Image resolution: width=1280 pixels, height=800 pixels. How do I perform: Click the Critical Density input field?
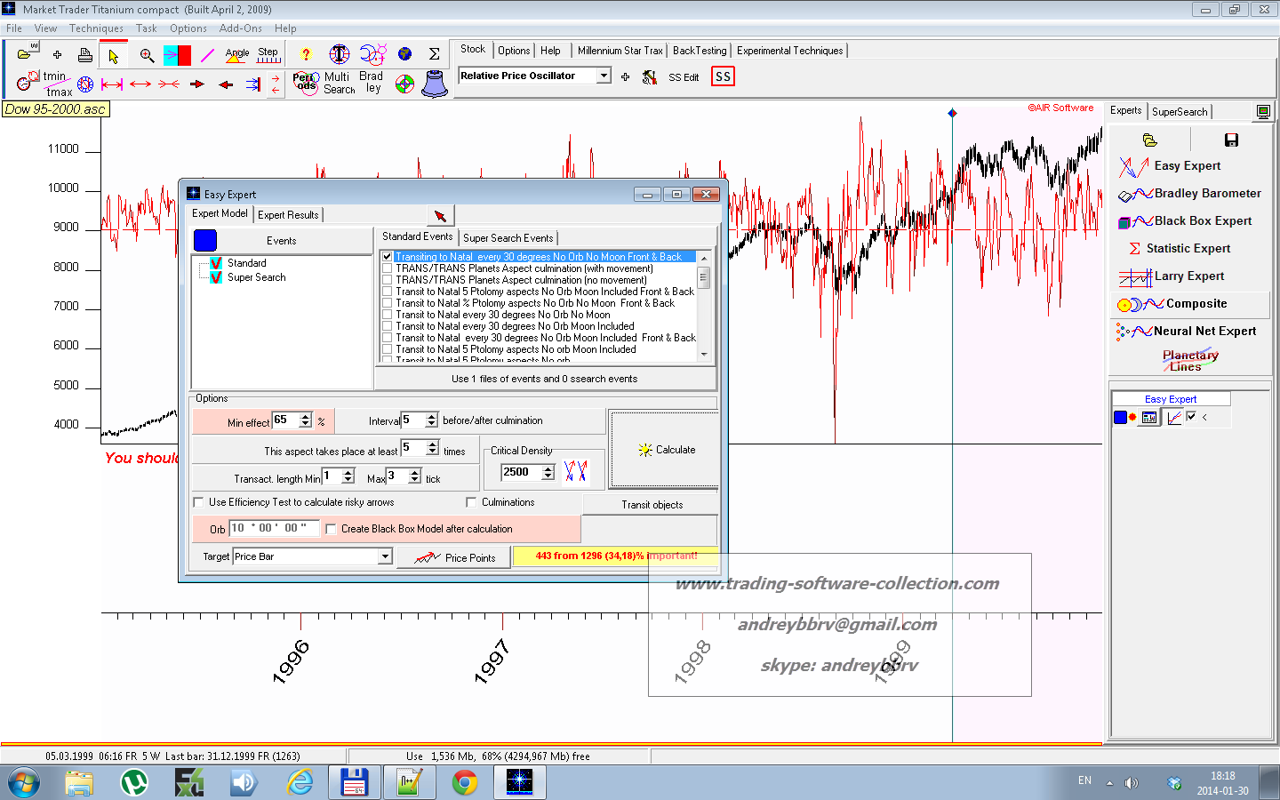pos(521,472)
